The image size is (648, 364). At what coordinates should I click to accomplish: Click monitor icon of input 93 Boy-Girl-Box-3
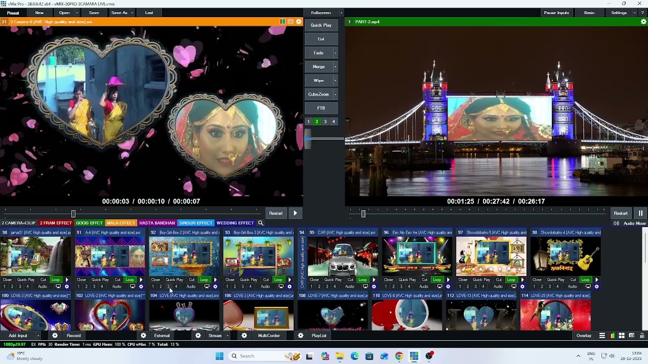281,287
